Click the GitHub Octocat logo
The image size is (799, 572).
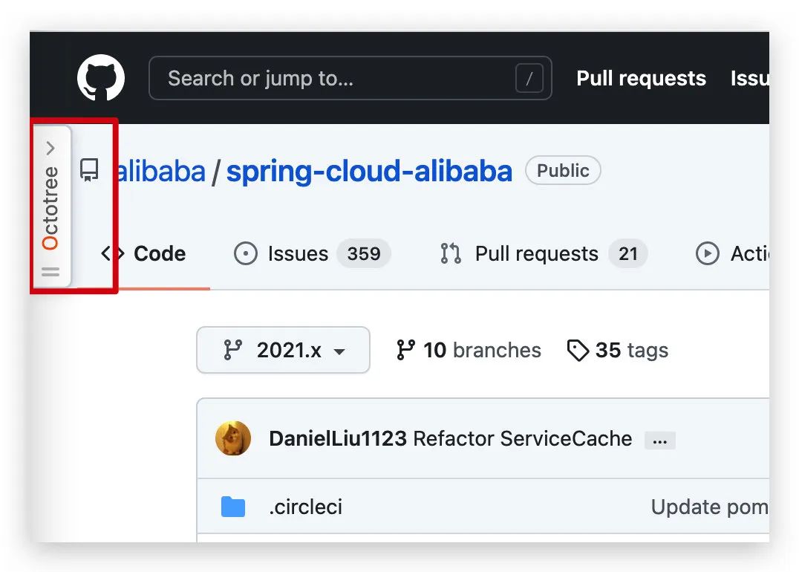101,79
